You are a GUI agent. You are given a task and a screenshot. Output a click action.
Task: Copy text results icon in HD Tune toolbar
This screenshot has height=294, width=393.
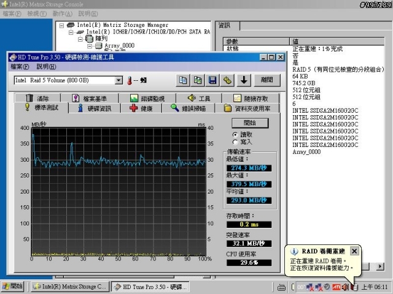coord(183,80)
